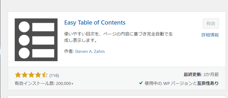Click the plugin description text

pyautogui.click(x=118, y=37)
